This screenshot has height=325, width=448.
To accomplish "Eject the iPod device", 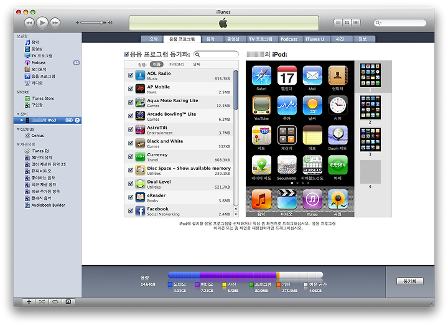I will [77, 120].
